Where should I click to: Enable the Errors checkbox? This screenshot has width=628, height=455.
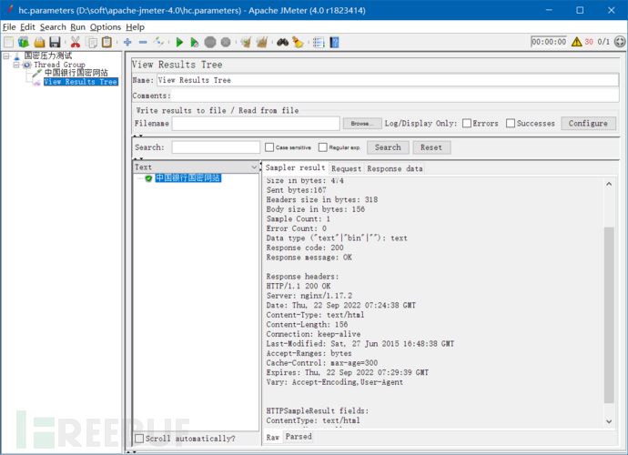(x=467, y=124)
